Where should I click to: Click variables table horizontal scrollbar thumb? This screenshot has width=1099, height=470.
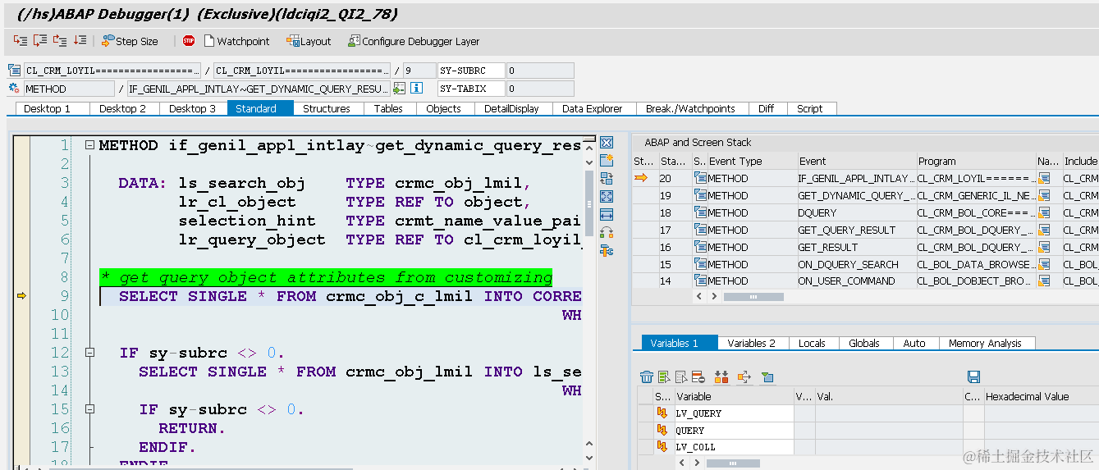[x=732, y=463]
